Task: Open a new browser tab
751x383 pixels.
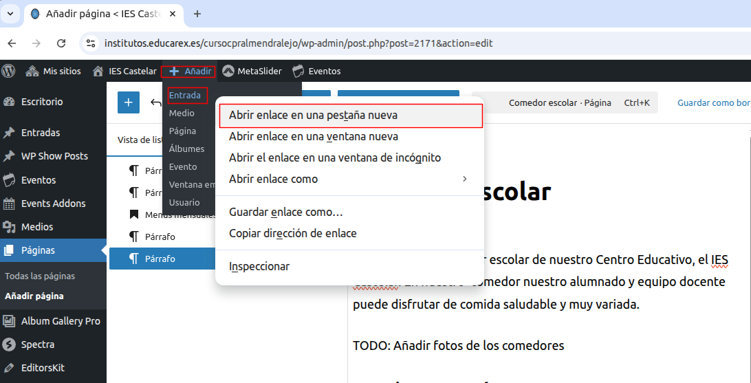Action: pyautogui.click(x=197, y=14)
